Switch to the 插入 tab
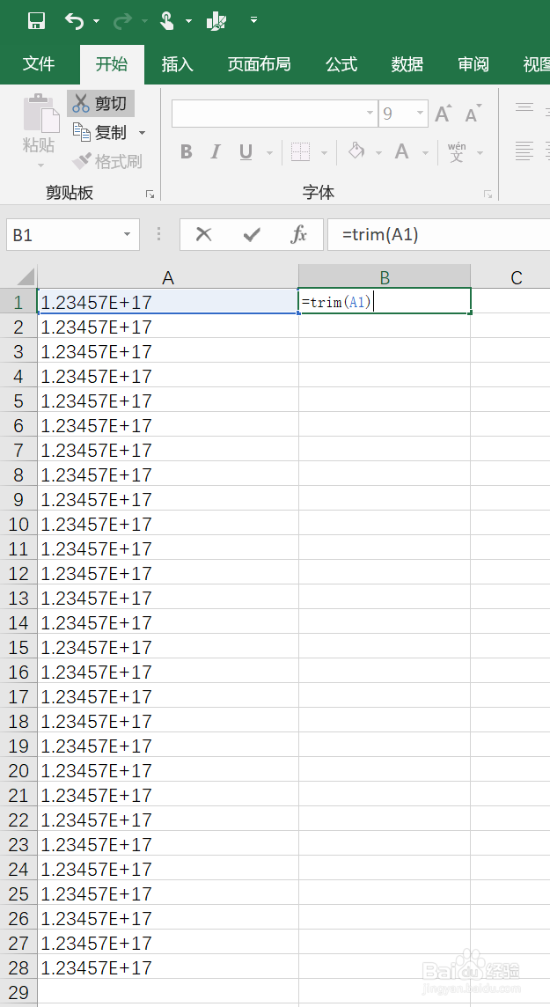This screenshot has width=550, height=1007. click(177, 64)
